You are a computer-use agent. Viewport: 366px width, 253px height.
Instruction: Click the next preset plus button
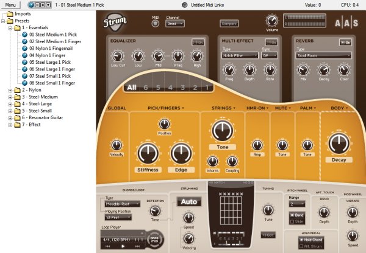pyautogui.click(x=43, y=5)
